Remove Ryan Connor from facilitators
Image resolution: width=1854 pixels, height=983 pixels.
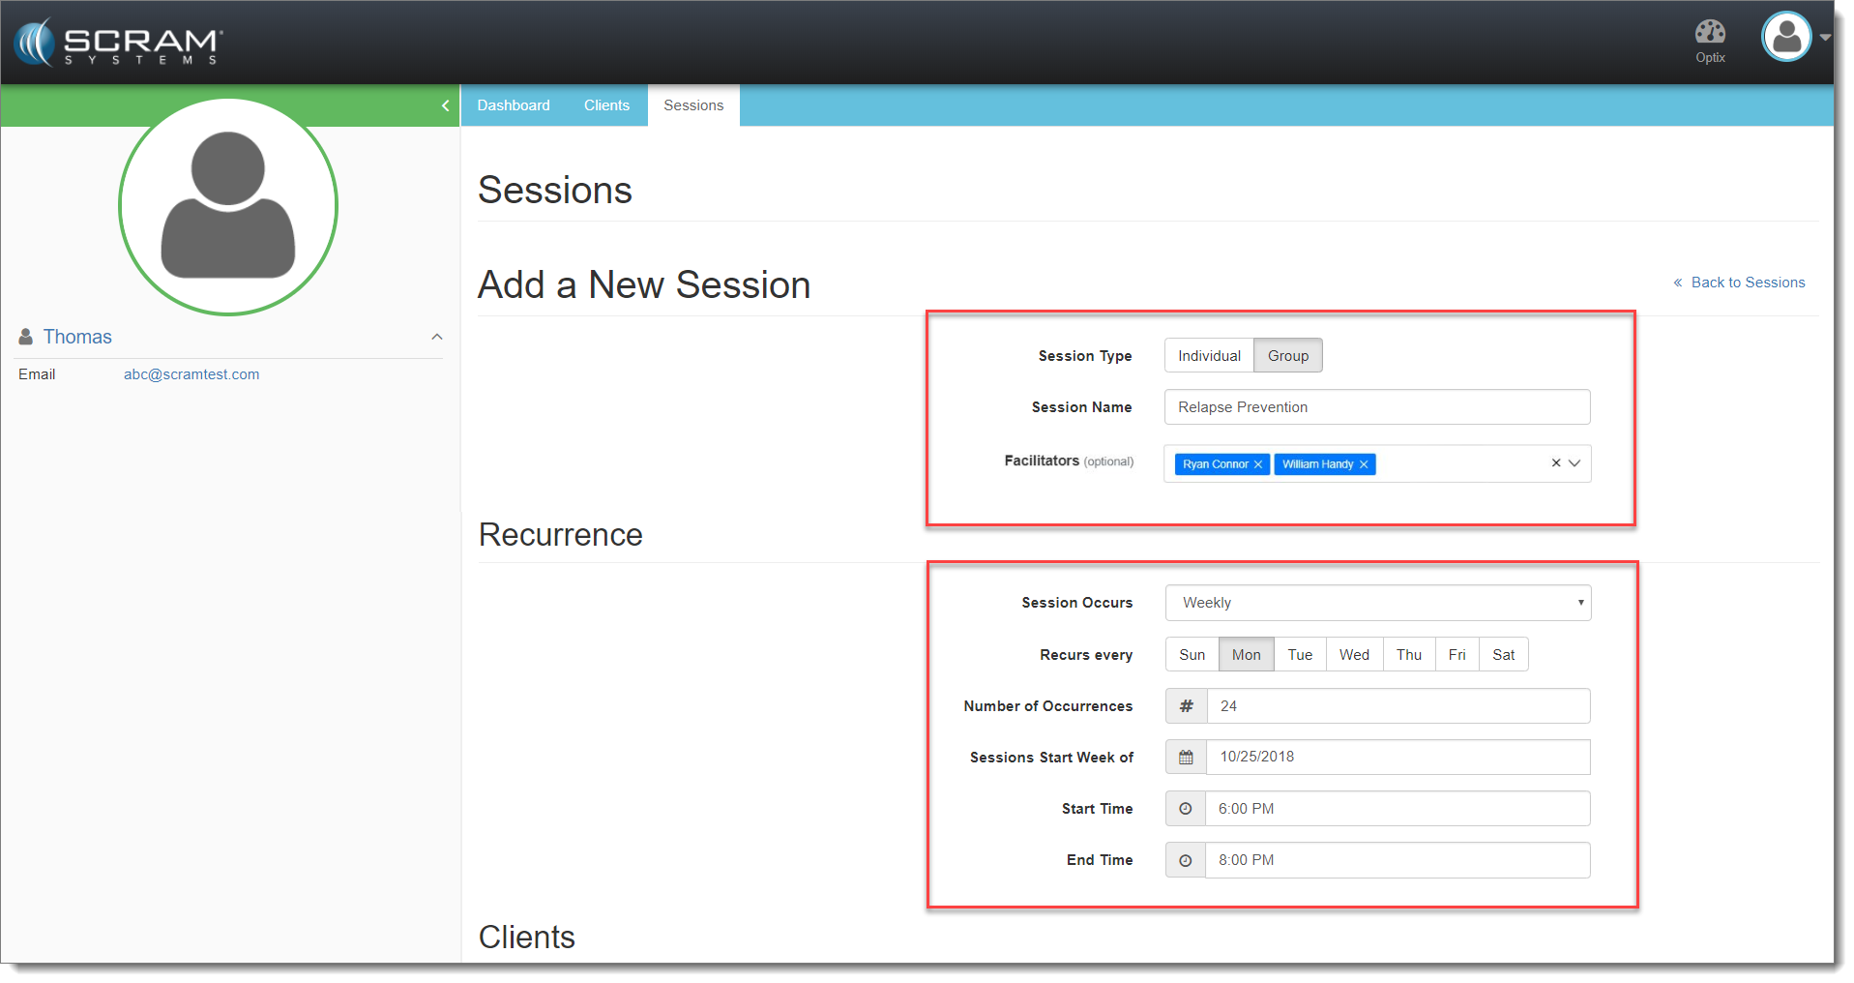point(1258,464)
